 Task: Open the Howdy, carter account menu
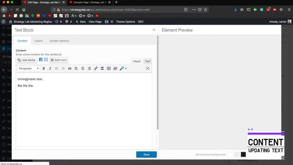[x=280, y=22]
